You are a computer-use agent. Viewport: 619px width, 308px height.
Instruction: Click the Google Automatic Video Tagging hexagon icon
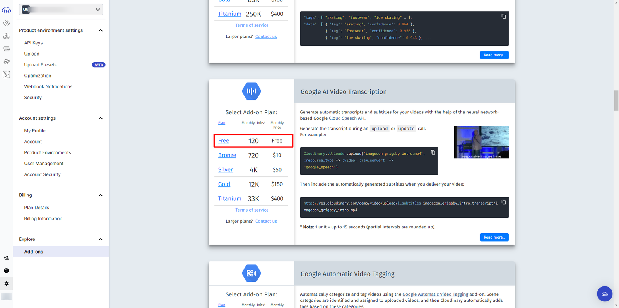(x=251, y=273)
